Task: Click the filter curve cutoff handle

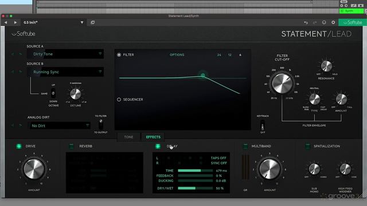Action: tap(203, 75)
